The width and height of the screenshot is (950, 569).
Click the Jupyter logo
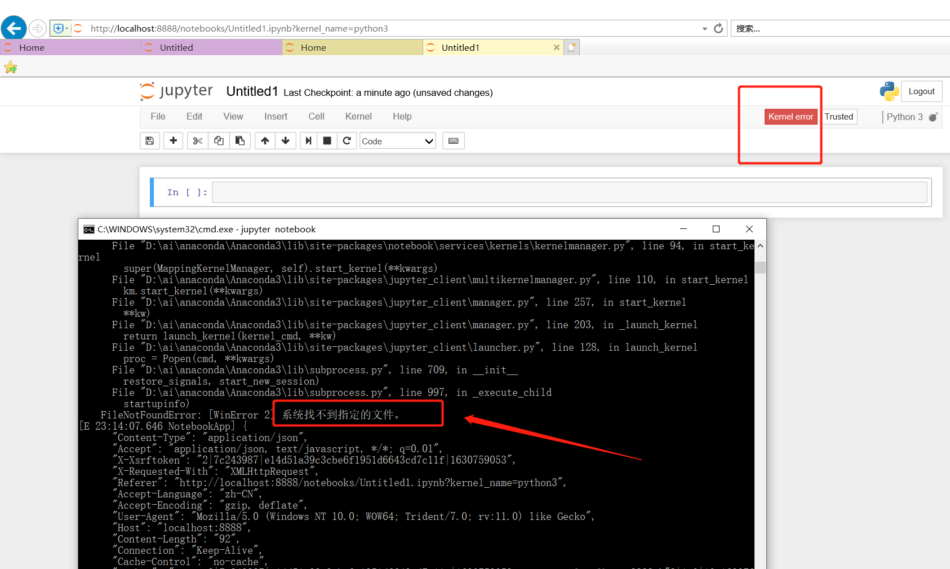tap(176, 91)
